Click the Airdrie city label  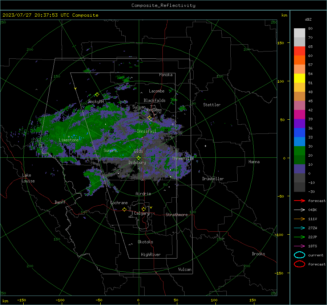pos(143,194)
